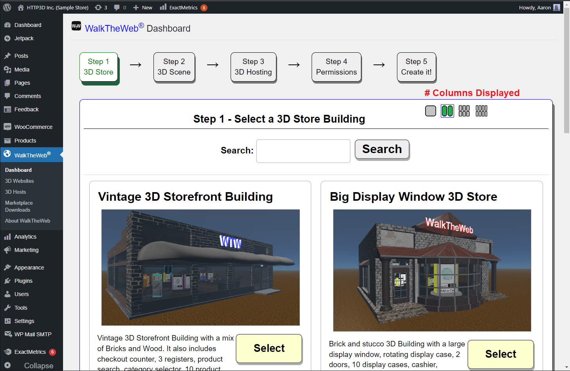This screenshot has width=570, height=371.
Task: Go to Step 2 3D Scene
Action: click(x=174, y=67)
